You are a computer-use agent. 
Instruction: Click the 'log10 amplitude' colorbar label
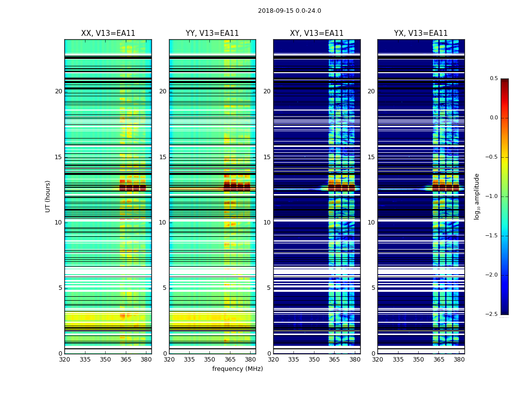pyautogui.click(x=477, y=196)
